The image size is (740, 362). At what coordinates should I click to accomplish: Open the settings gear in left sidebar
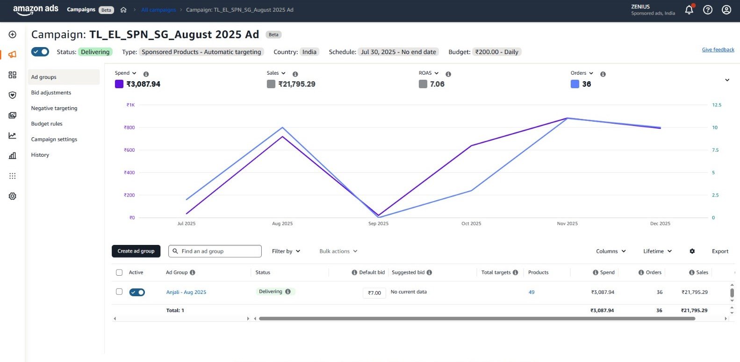point(13,196)
